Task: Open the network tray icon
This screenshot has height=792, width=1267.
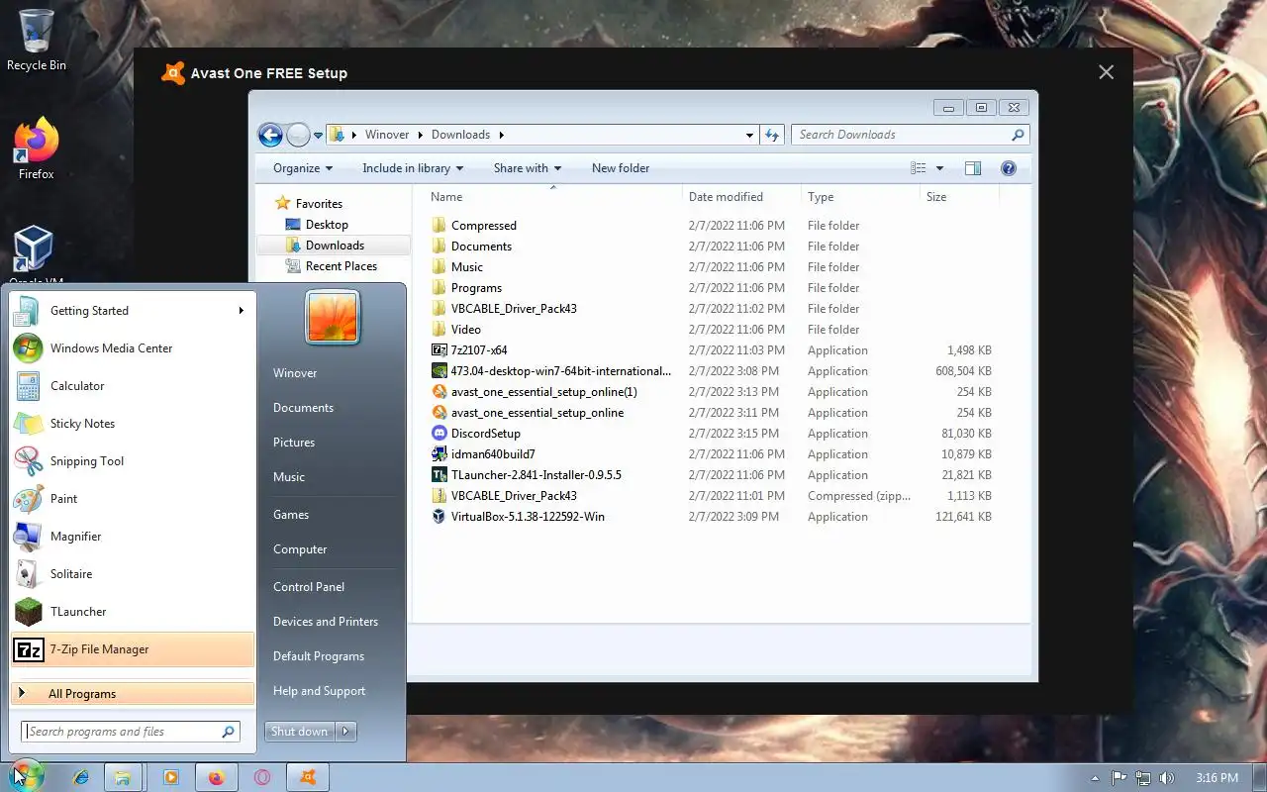Action: 1143,778
